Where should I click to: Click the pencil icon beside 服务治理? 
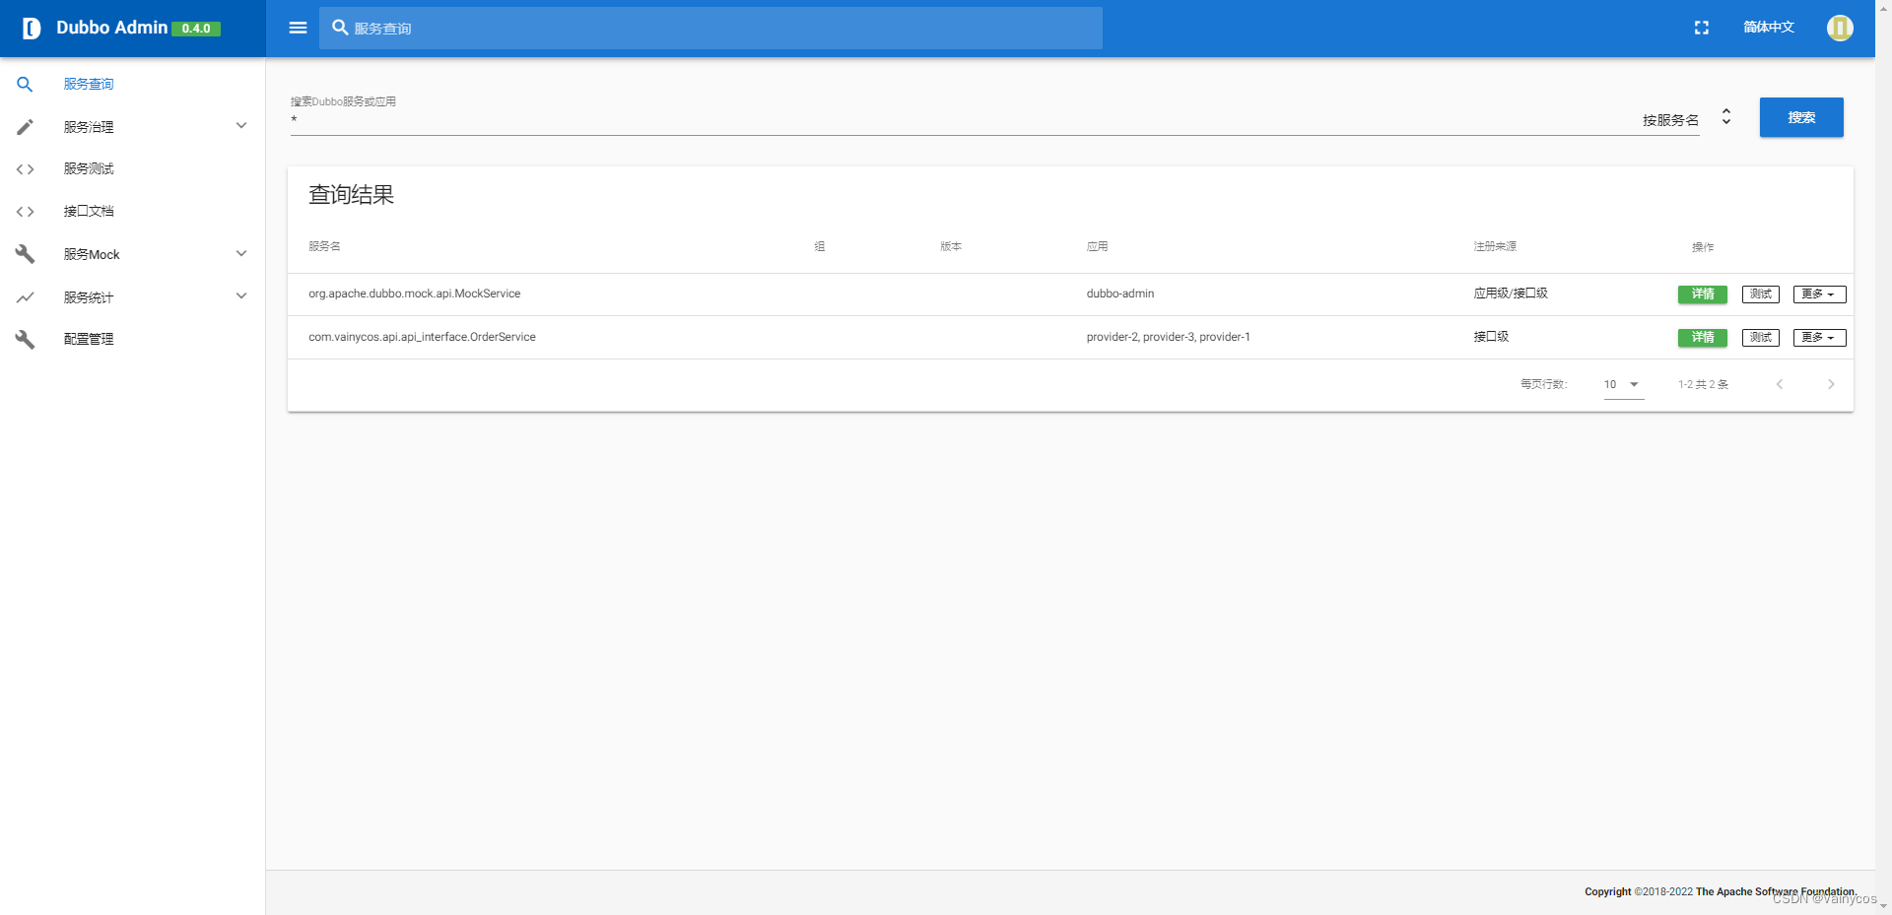tap(25, 127)
